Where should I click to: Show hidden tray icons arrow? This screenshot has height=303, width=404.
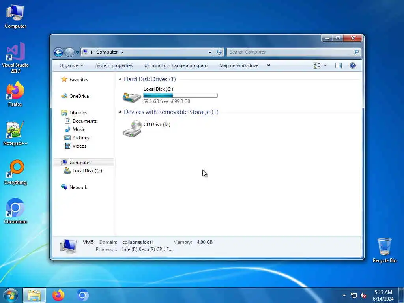point(344,295)
